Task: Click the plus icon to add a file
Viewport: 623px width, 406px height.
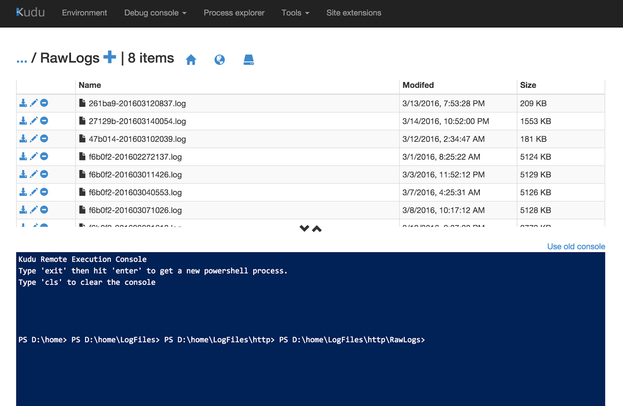Action: point(110,57)
